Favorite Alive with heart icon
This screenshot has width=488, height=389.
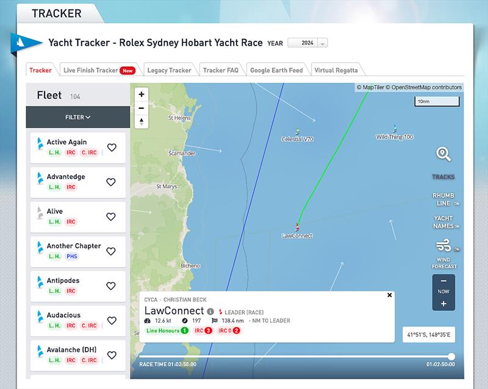tap(111, 216)
